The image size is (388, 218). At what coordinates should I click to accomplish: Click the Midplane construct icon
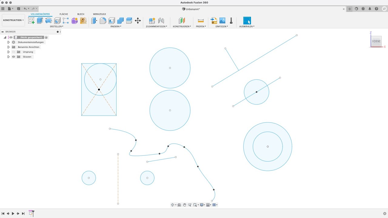pos(182,21)
